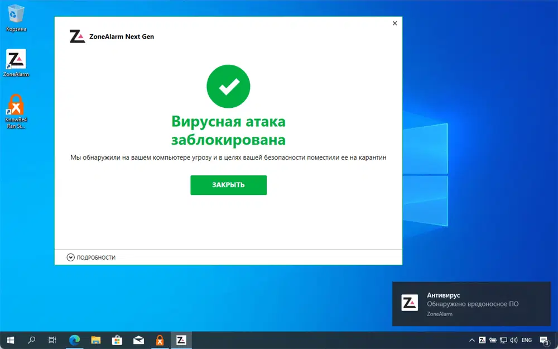The image size is (558, 349).
Task: Open File Explorer from taskbar
Action: click(x=96, y=340)
